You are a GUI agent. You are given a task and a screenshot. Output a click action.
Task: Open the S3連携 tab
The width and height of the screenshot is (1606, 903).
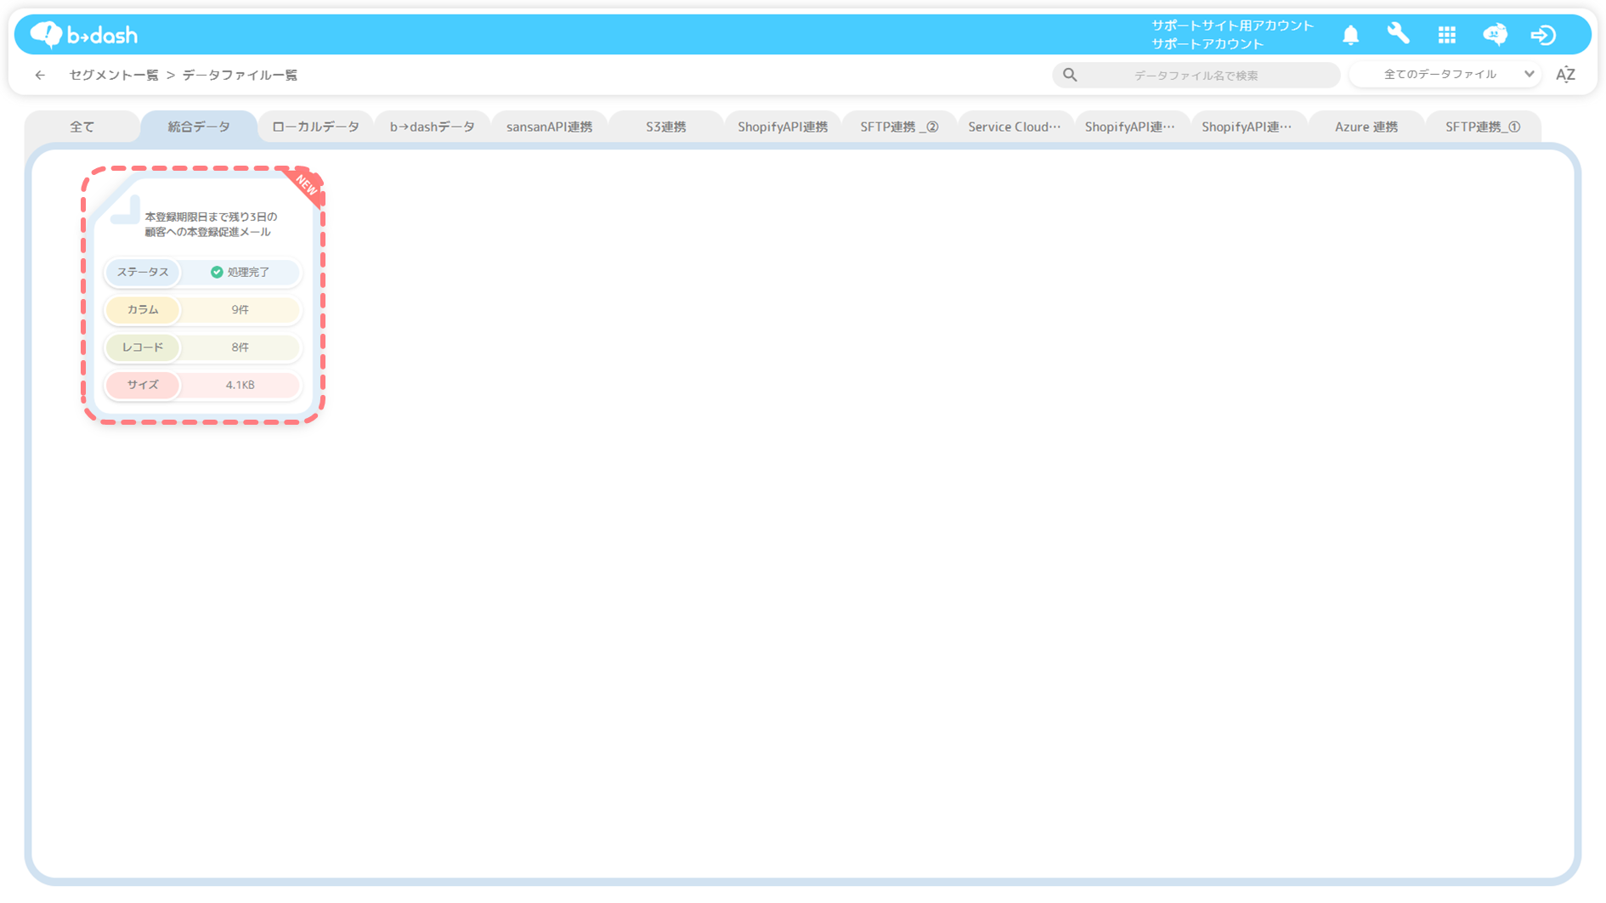click(665, 127)
